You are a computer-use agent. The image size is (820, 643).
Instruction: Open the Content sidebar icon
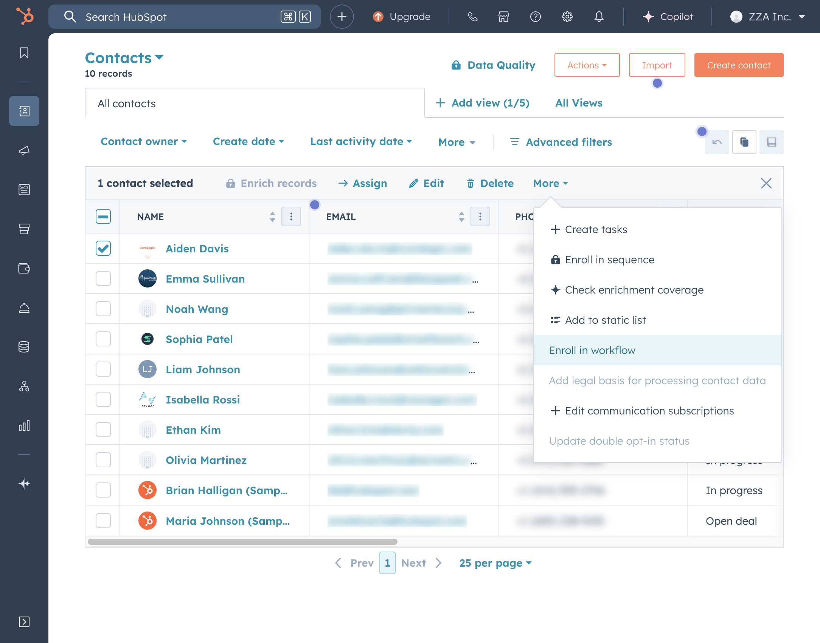click(24, 190)
